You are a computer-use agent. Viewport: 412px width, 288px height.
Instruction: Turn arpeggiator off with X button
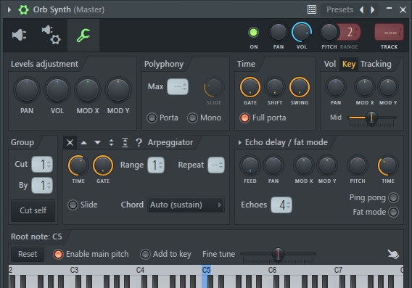(70, 143)
